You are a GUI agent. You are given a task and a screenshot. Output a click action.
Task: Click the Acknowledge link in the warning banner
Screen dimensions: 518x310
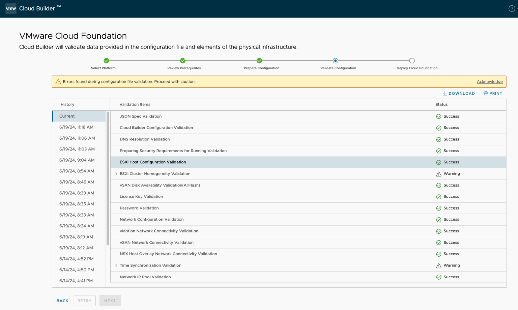(x=489, y=81)
